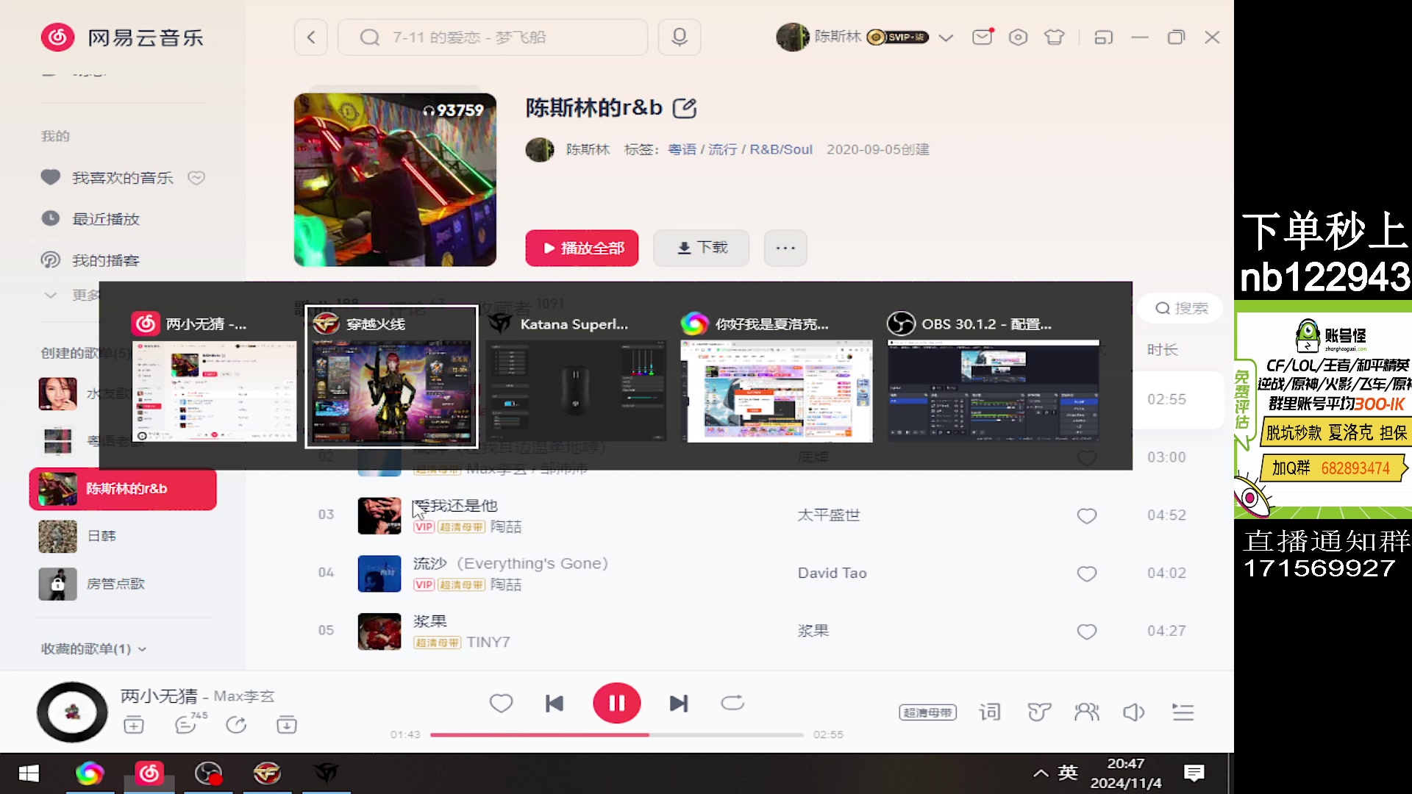
Task: Expand the user account dropdown arrow
Action: click(946, 37)
